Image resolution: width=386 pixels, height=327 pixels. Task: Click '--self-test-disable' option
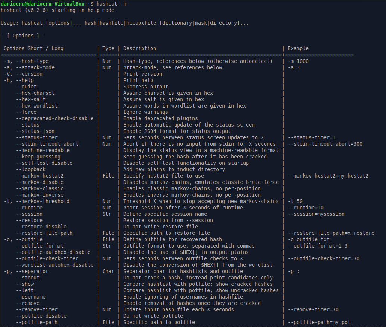click(x=44, y=163)
